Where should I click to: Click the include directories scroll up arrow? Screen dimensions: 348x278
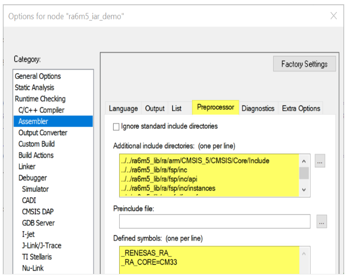[304, 161]
